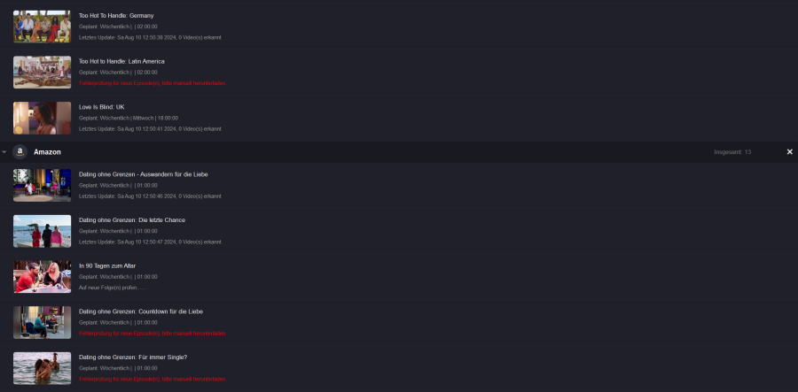
Task: Select Too Hot To Handle: Germany title
Action: tap(116, 16)
